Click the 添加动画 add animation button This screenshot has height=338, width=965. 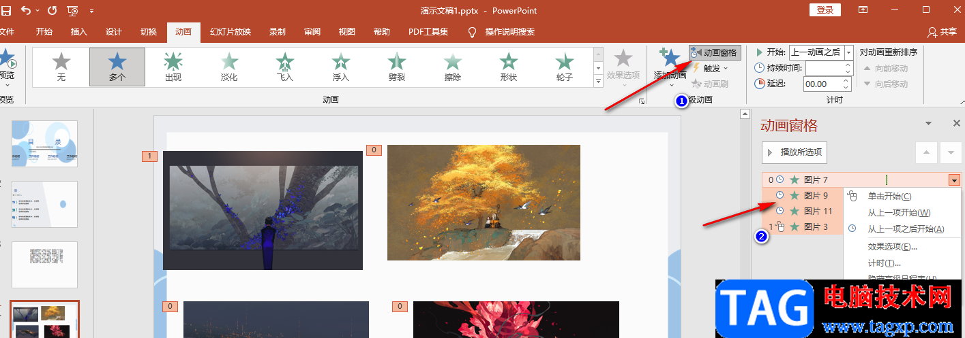point(670,67)
